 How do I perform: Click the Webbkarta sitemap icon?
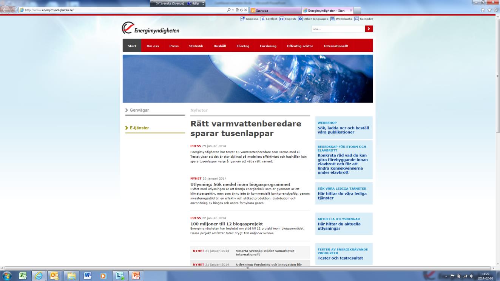tap(333, 19)
